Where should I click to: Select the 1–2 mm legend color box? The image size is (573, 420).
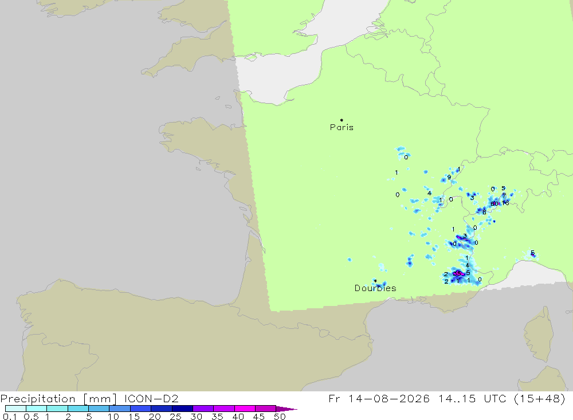[57, 409]
